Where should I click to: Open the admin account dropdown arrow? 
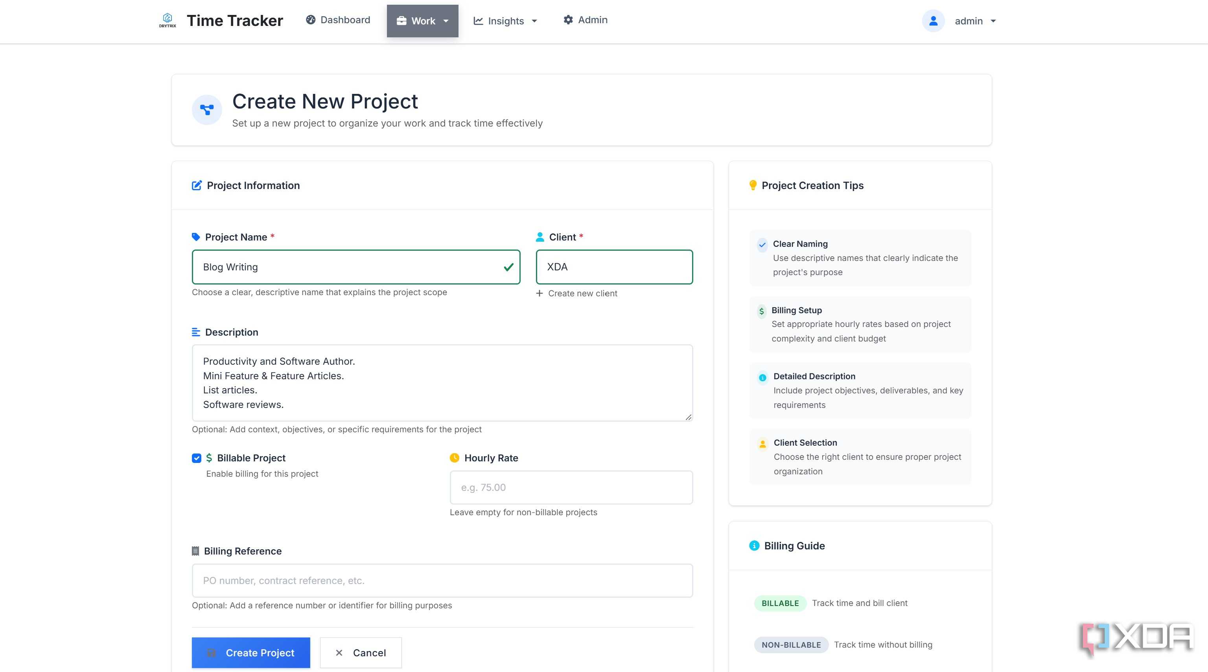(993, 21)
